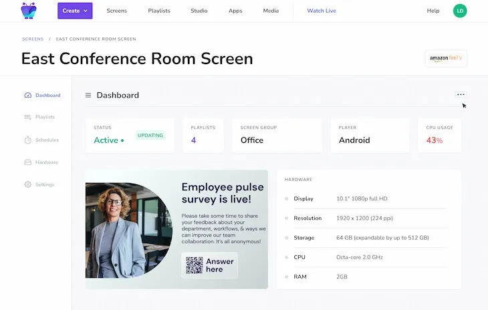
Task: Open the Studio menu item
Action: (199, 11)
